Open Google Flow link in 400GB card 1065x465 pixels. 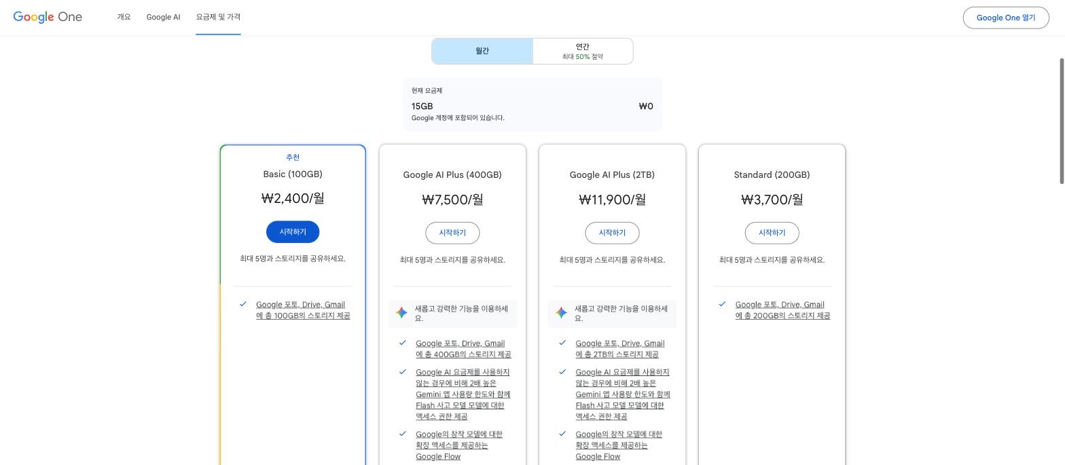(459, 445)
